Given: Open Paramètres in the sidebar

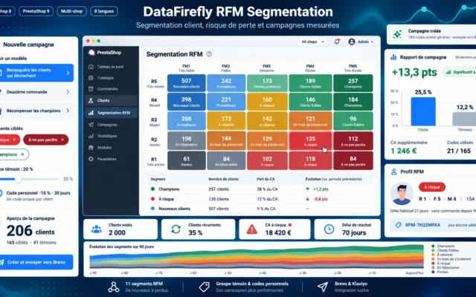Looking at the screenshot, I should click(111, 159).
